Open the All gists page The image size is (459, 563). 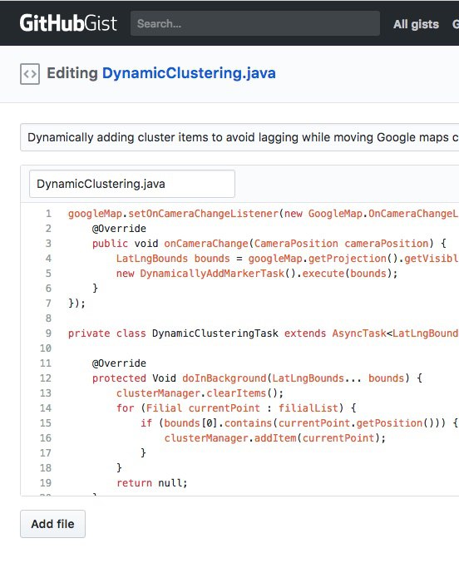(416, 24)
